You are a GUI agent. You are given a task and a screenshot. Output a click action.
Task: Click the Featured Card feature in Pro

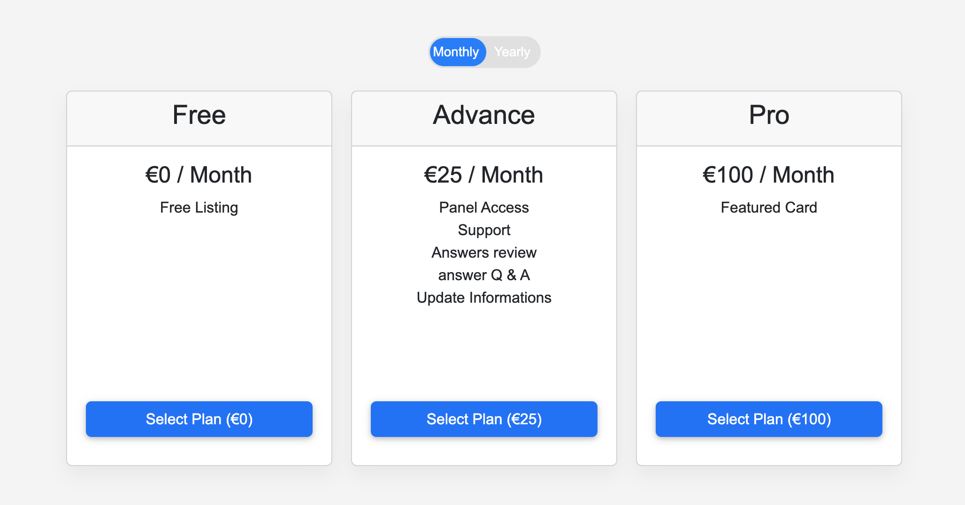[769, 207]
